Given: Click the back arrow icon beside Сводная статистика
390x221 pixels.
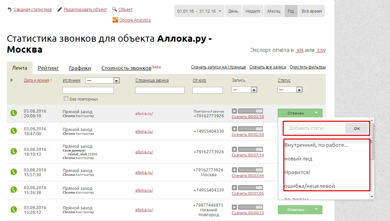Looking at the screenshot, I should tap(10, 10).
